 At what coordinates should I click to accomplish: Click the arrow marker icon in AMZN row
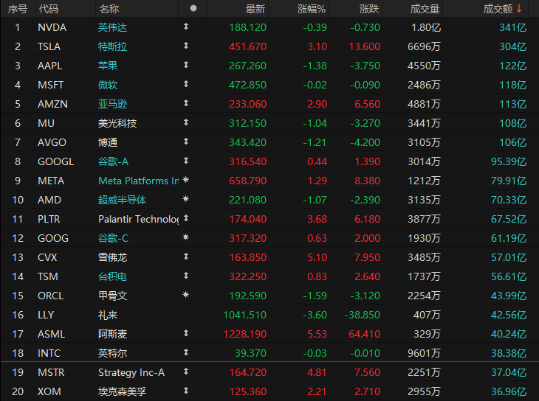point(186,103)
